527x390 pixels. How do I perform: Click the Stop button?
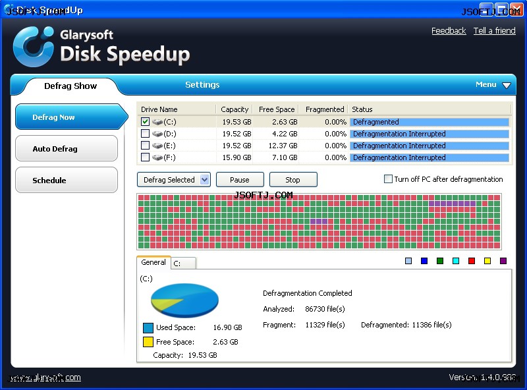pyautogui.click(x=293, y=180)
